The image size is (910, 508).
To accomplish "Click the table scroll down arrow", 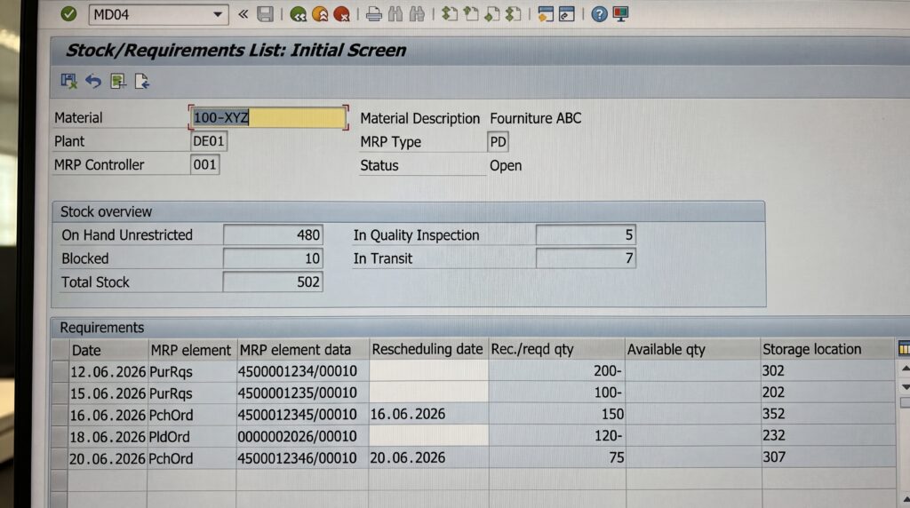I will [905, 387].
